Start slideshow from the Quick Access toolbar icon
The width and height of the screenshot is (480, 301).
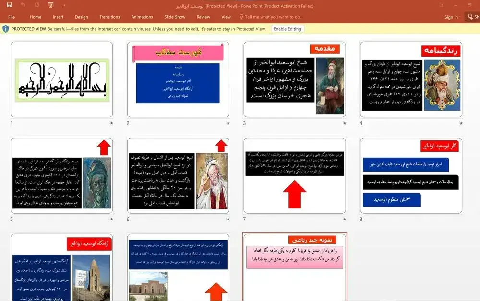point(50,5)
